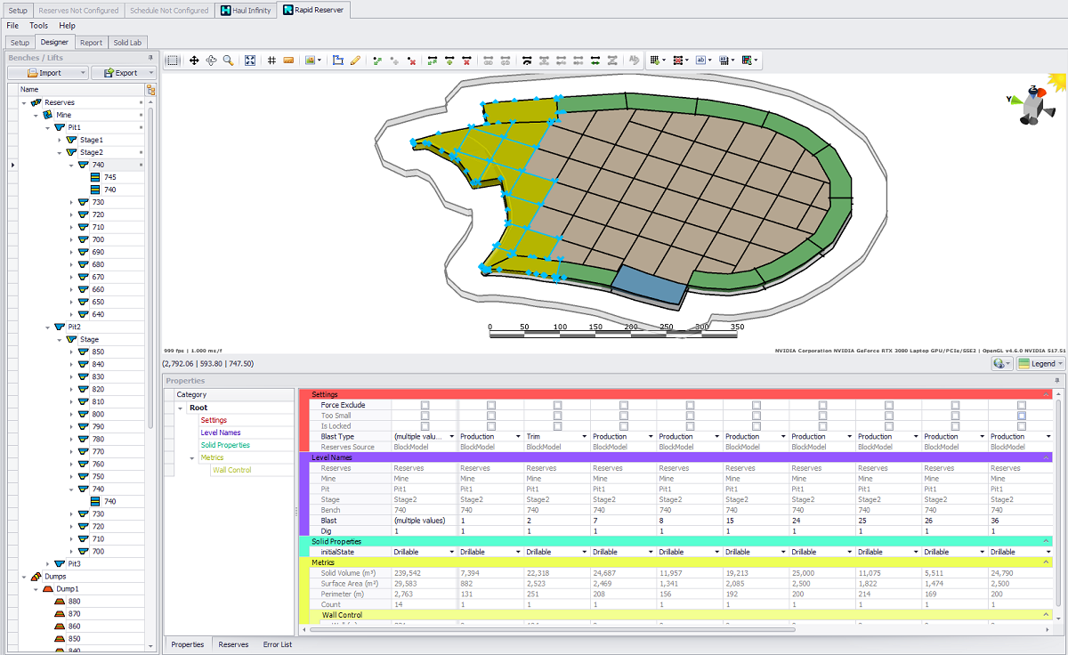Open the Legend dropdown
The height and width of the screenshot is (655, 1068).
(1040, 363)
